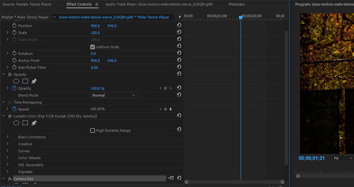The image size is (354, 187).
Task: Click the effect timeline playhead marker
Action: [241, 18]
